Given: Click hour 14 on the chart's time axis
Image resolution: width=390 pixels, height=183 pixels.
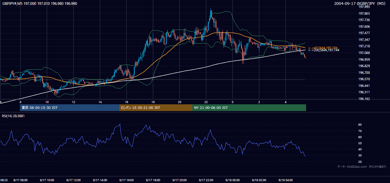Looking at the screenshot, I should tap(100, 102).
